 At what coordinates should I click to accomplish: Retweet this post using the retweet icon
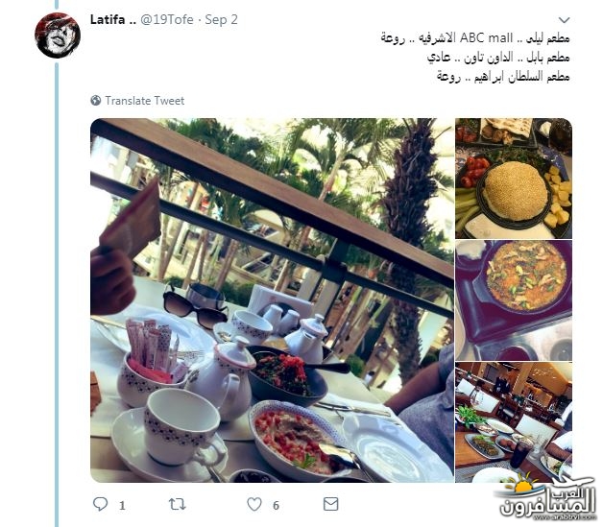[x=178, y=504]
